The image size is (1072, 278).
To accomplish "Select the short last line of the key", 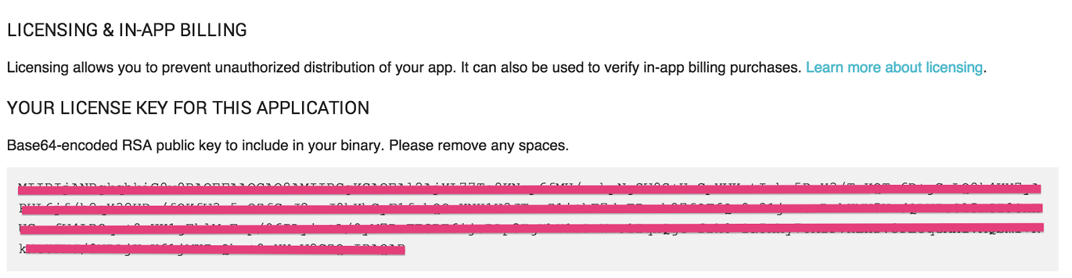I will (212, 249).
